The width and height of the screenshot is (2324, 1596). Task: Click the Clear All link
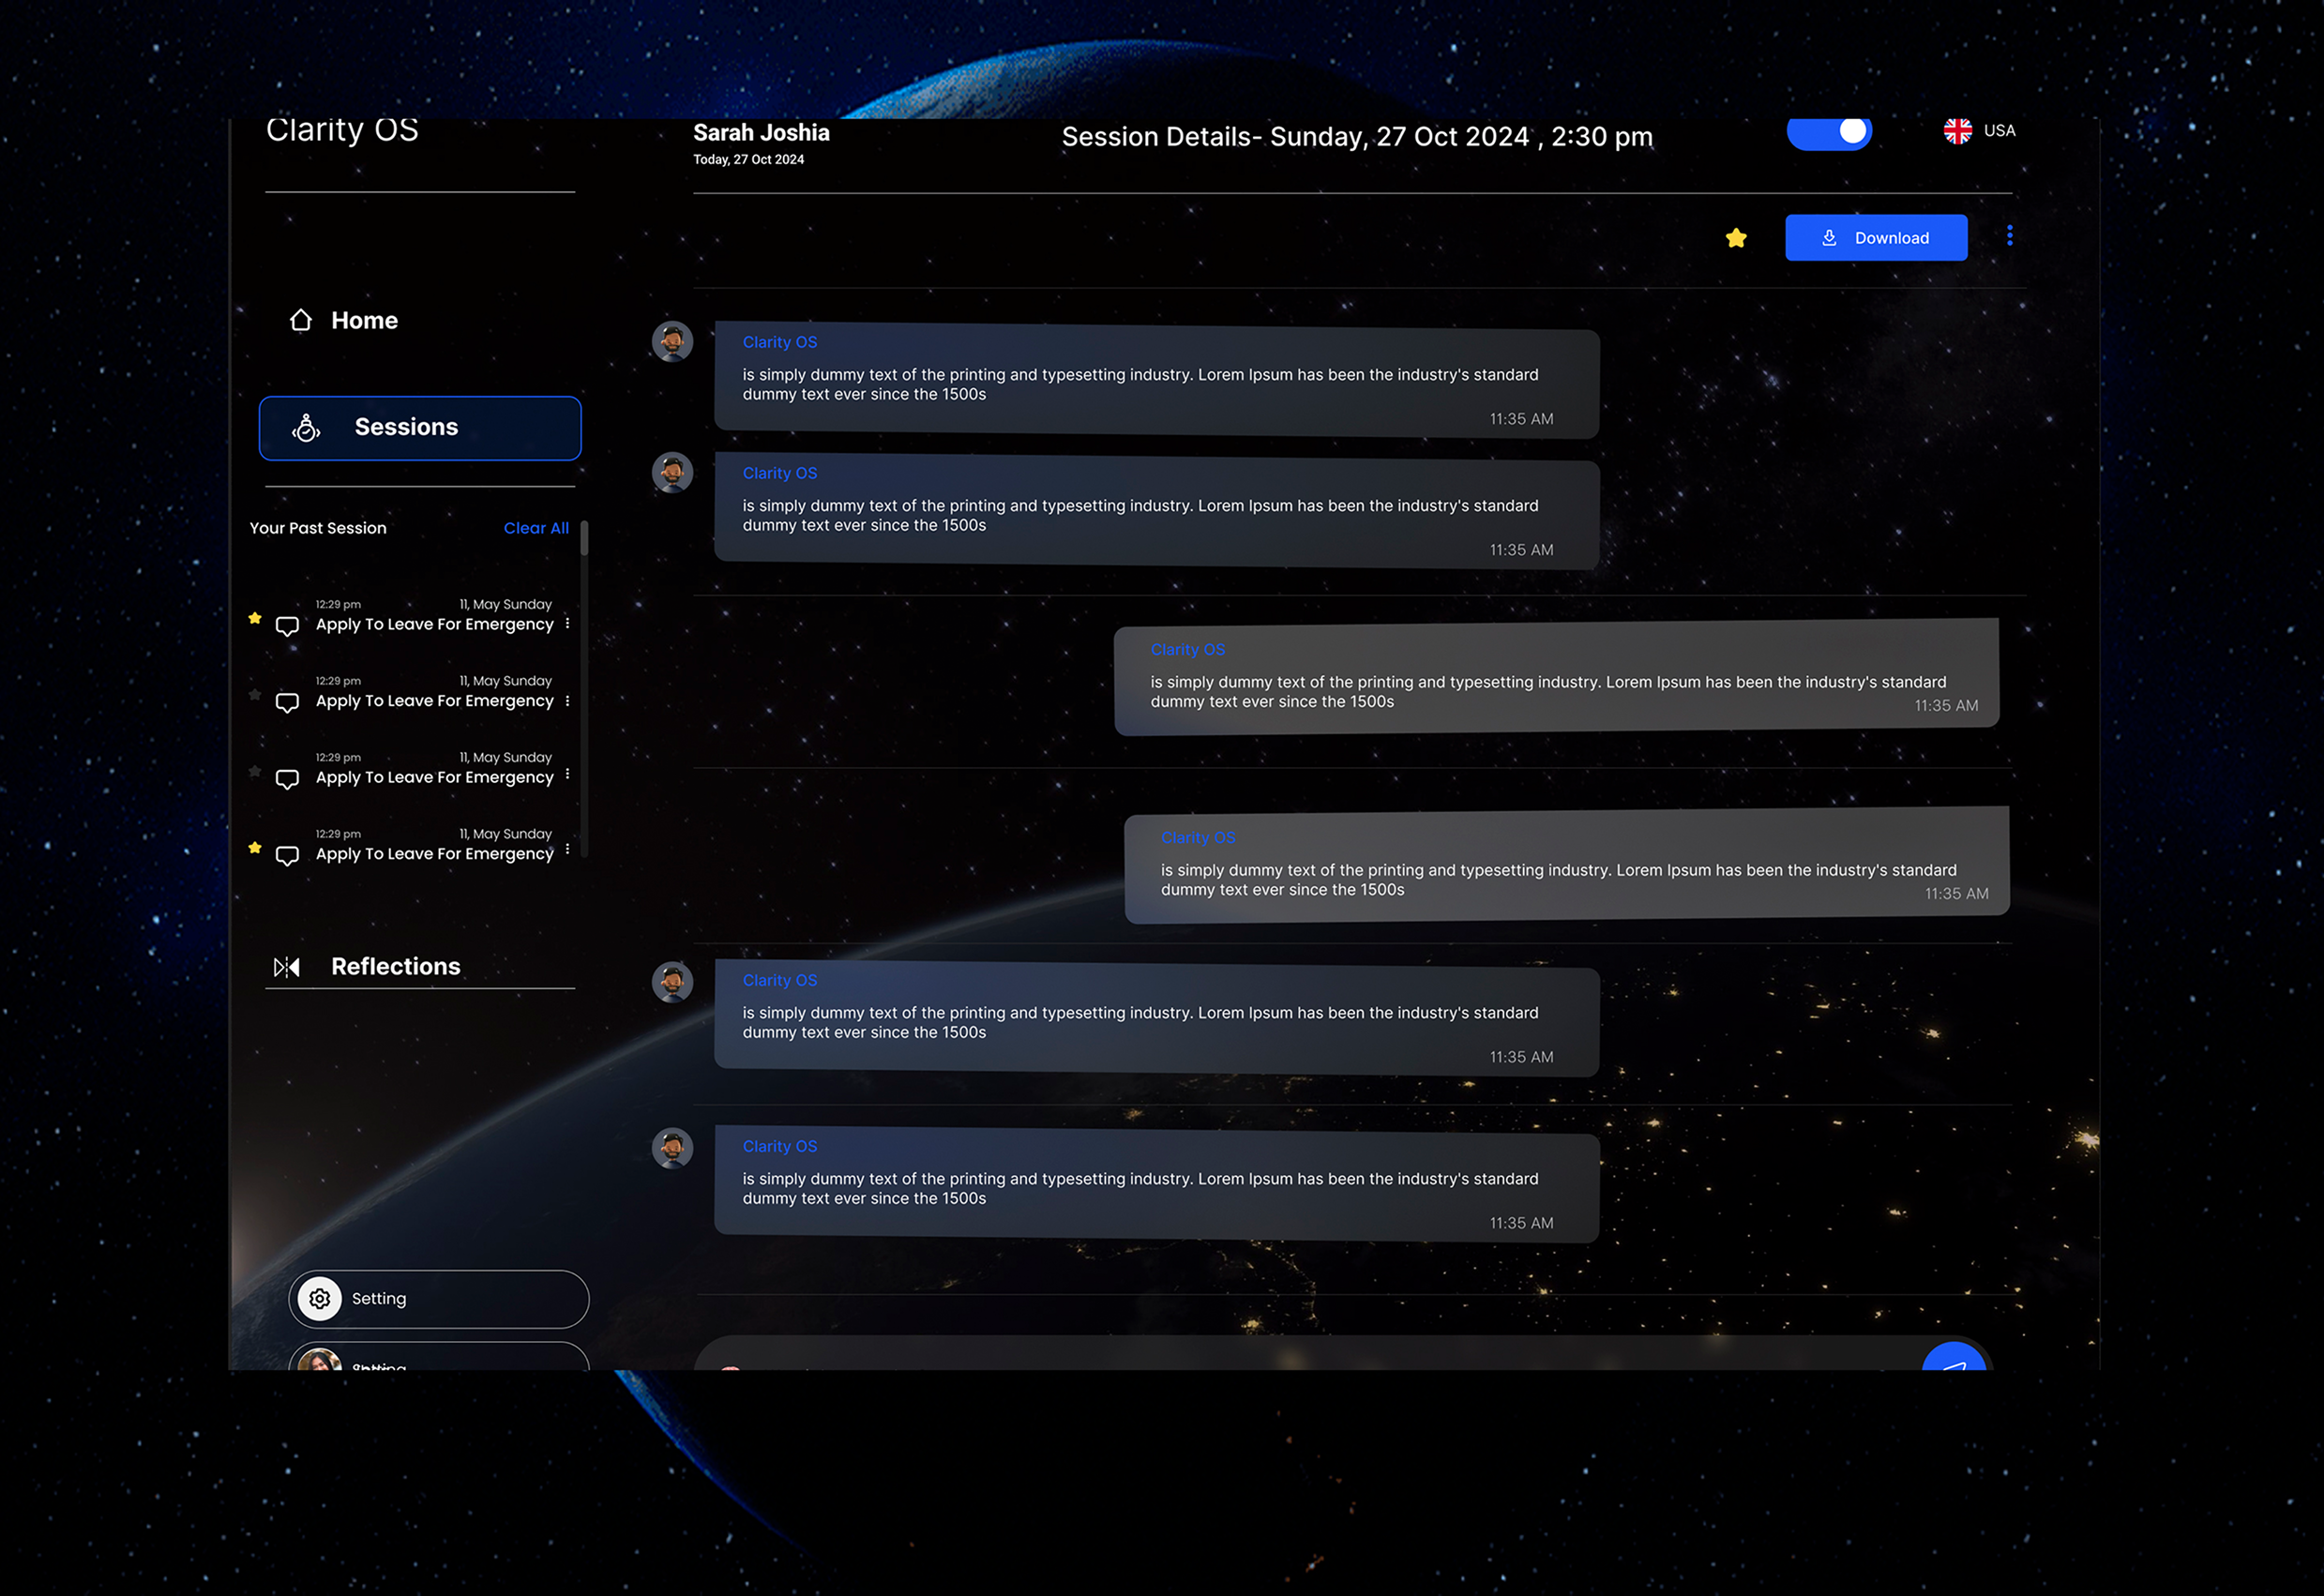point(536,528)
